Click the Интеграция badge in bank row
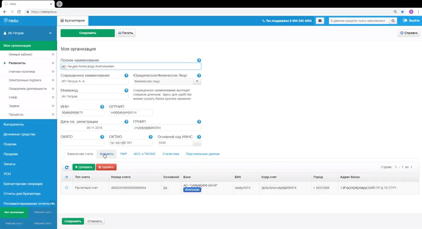Screen dimensions: 422x229 pyautogui.click(x=192, y=190)
